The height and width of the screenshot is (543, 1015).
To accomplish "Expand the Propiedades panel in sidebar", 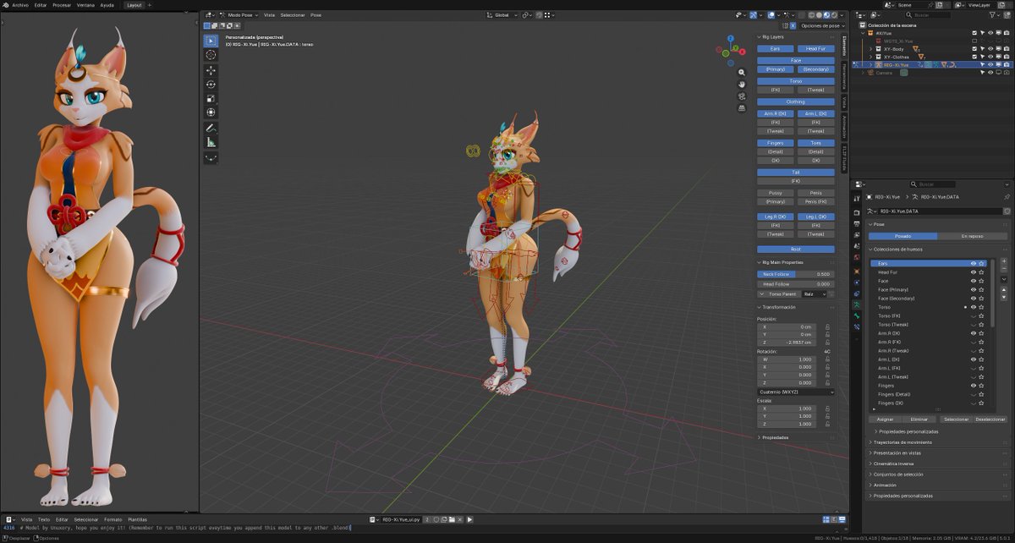I will point(776,437).
